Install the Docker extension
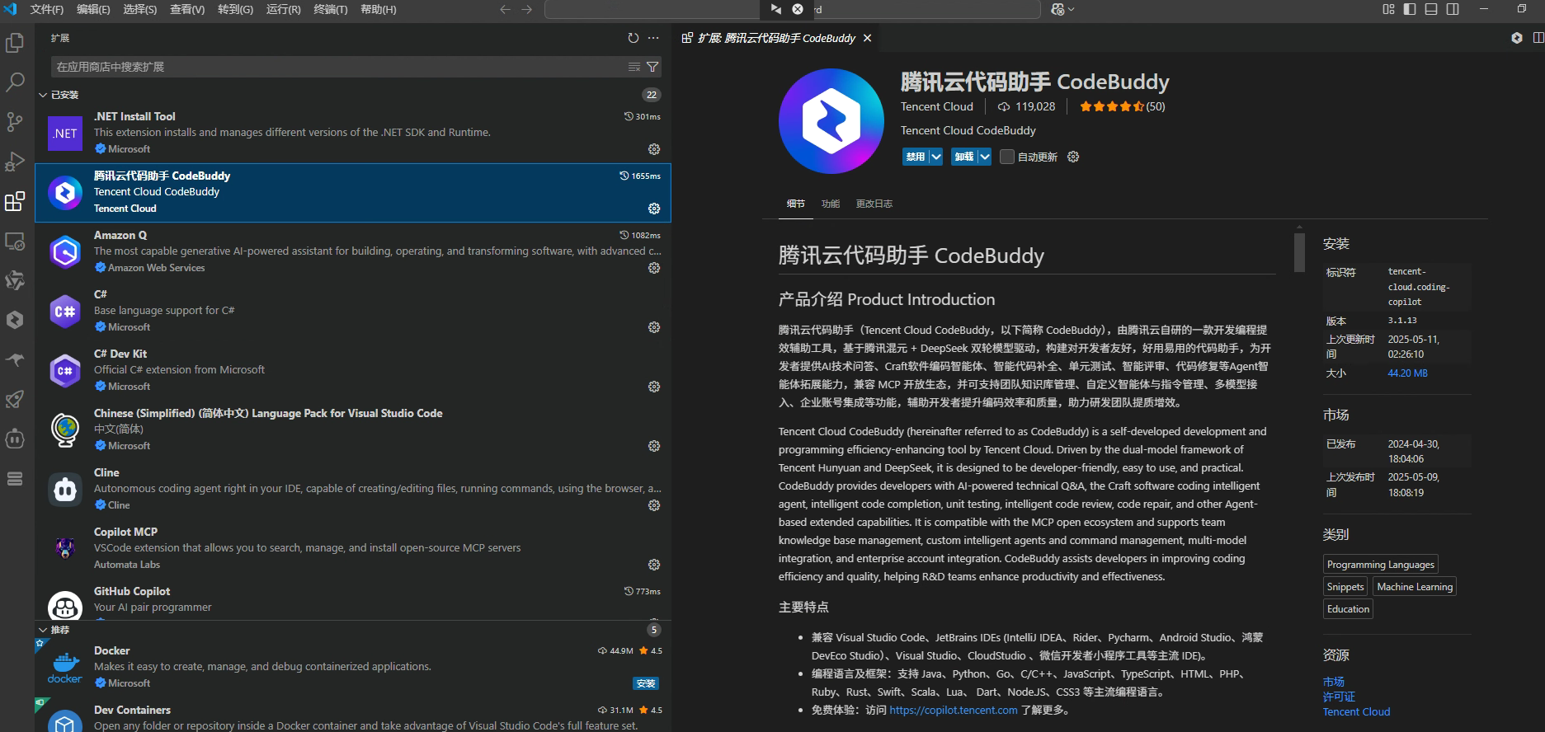 pos(646,683)
